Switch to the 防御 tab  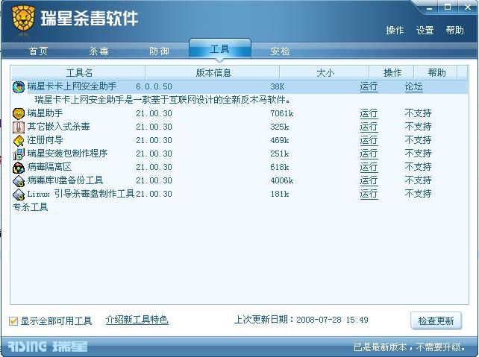(159, 51)
